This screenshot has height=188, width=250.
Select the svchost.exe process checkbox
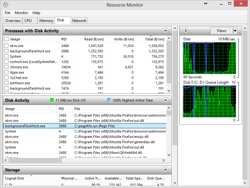coord(6,61)
